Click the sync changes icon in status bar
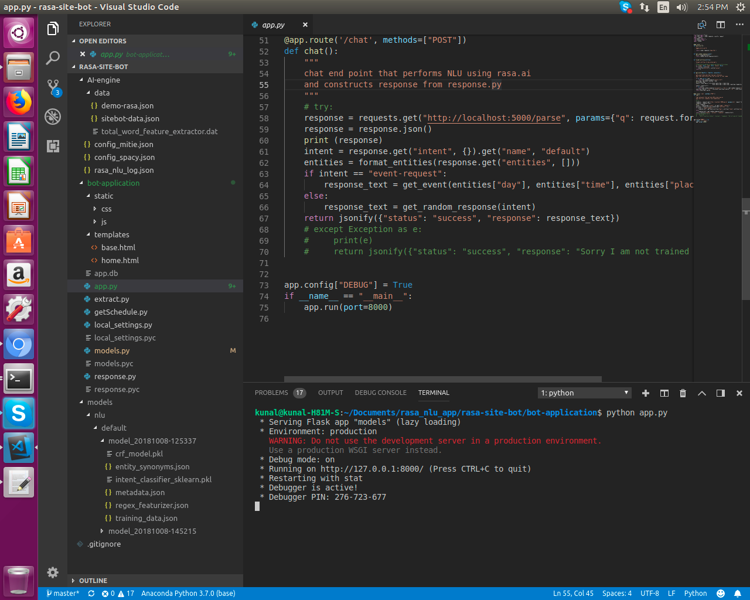Screen dimensions: 750x600 (x=91, y=594)
